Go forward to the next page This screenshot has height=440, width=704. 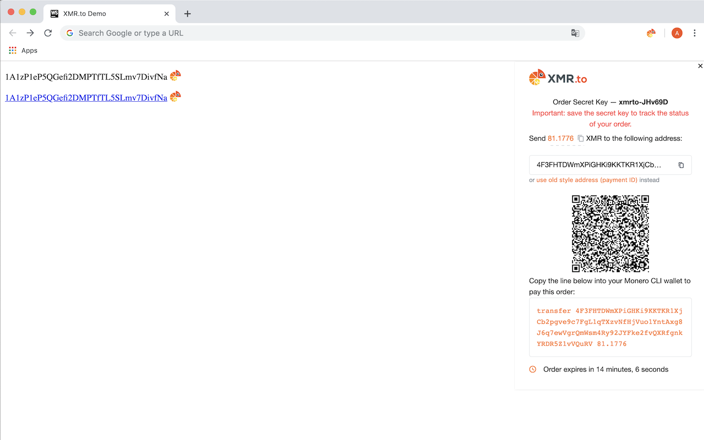30,33
